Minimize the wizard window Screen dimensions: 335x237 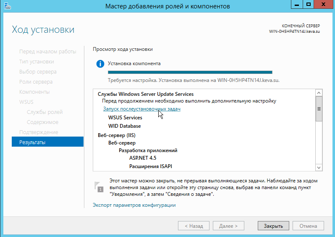coord(297,4)
